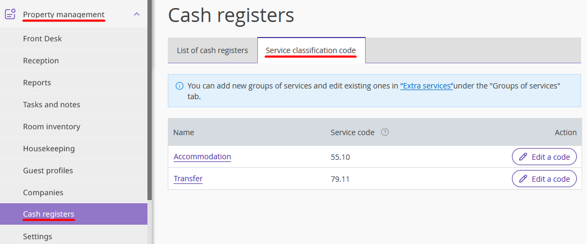Open the Accommodation service link
Image resolution: width=587 pixels, height=244 pixels.
pos(202,157)
